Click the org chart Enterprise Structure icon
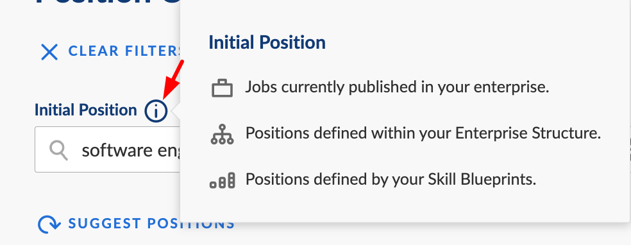The width and height of the screenshot is (631, 245). (x=222, y=134)
